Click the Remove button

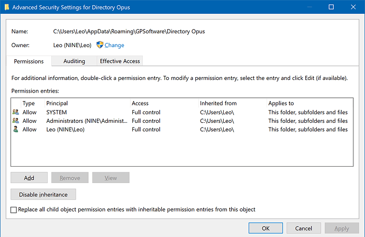(70, 178)
